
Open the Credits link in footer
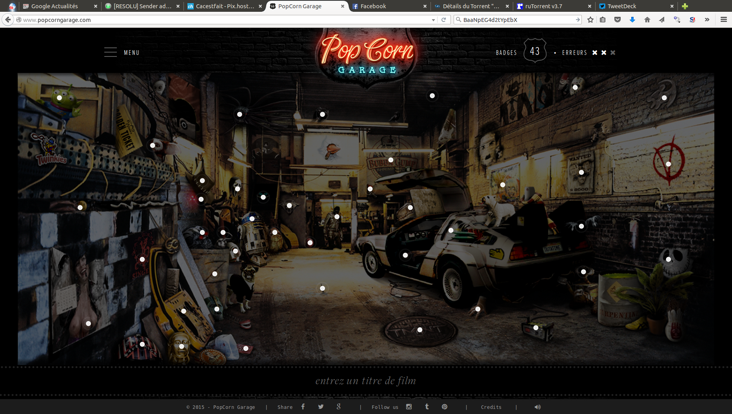click(491, 407)
